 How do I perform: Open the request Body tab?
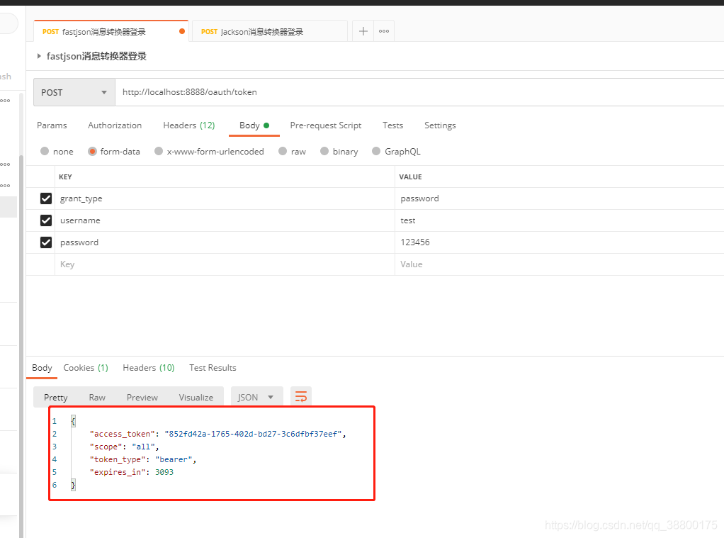(254, 125)
